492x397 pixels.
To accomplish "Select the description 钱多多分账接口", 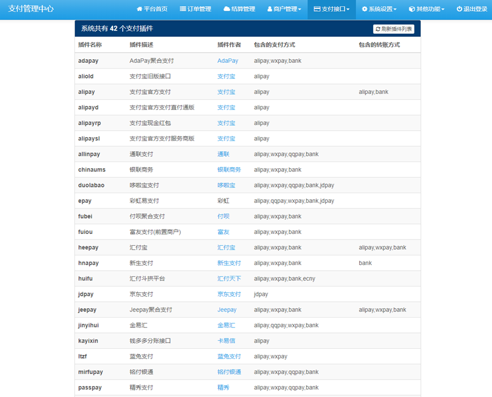I will point(150,341).
